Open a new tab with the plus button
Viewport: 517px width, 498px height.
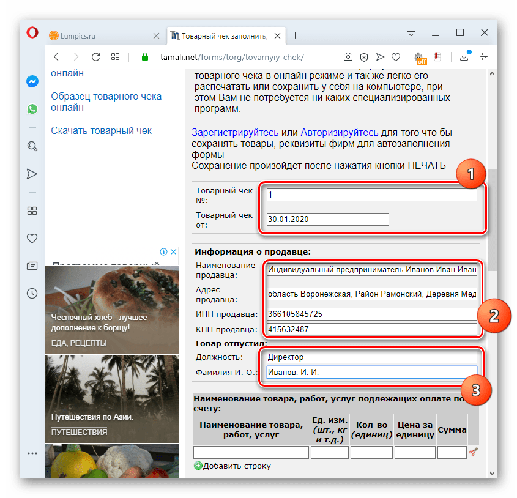click(295, 35)
